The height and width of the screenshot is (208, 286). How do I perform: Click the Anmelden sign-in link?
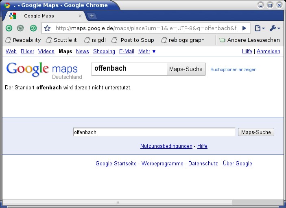pyautogui.click(x=268, y=52)
